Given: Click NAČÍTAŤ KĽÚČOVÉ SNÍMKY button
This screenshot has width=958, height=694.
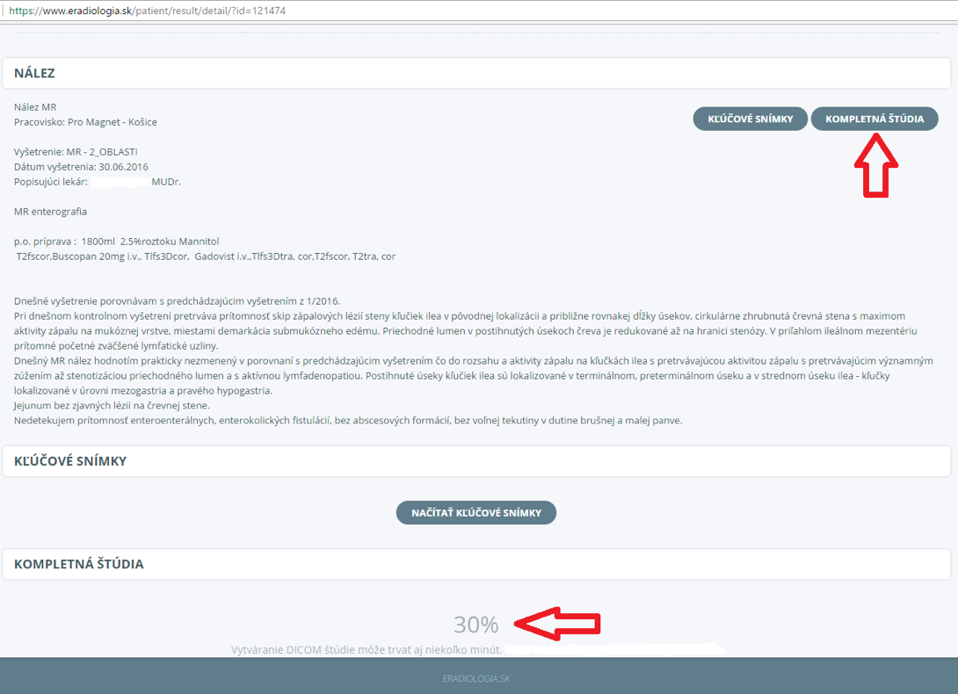Looking at the screenshot, I should click(475, 512).
